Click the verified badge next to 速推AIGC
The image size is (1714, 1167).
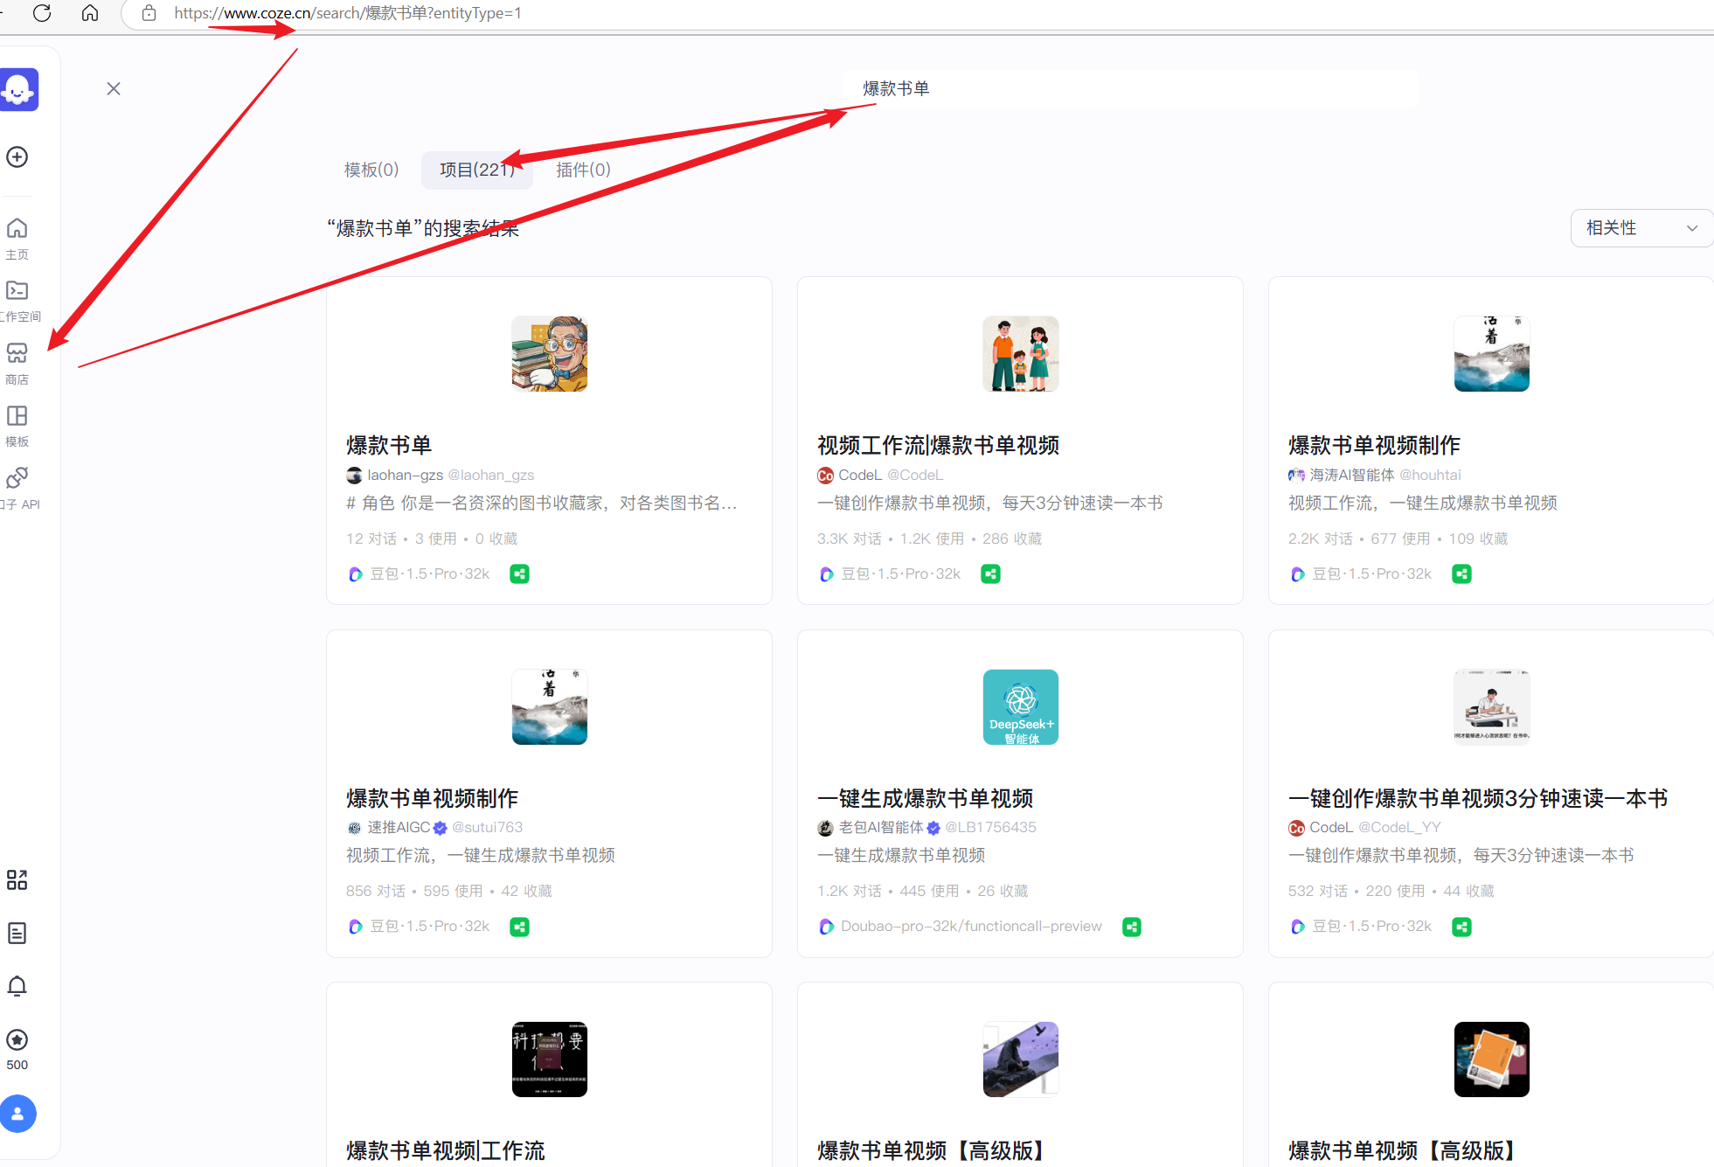pos(441,828)
